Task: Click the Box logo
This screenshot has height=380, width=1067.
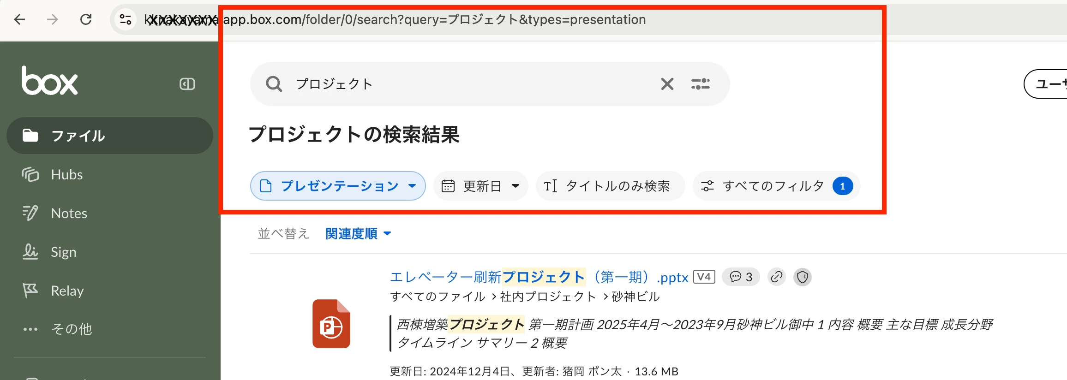Action: (50, 81)
